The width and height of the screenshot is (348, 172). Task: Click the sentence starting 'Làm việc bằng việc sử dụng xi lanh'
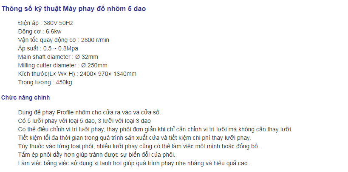(133, 164)
